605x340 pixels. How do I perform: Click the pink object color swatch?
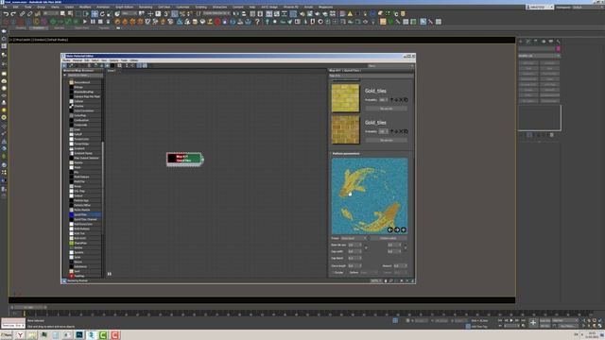click(559, 49)
